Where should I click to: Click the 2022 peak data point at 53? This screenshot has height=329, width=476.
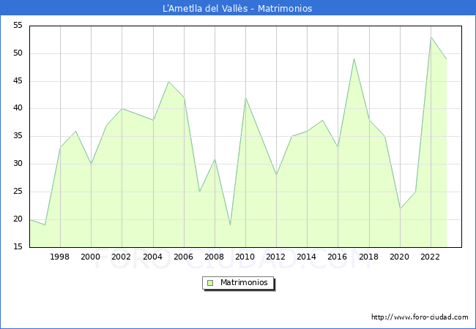pyautogui.click(x=431, y=37)
